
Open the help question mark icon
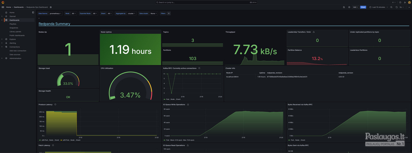[400, 2]
